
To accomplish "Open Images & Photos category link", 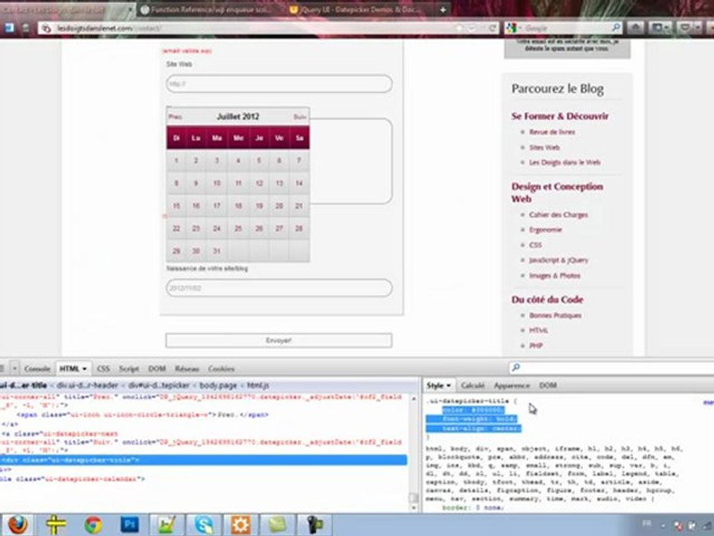I will (x=555, y=275).
